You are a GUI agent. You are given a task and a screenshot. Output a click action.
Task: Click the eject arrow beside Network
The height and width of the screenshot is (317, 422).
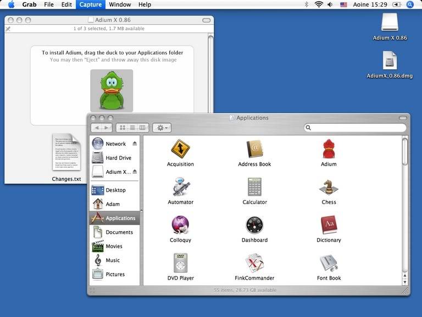135,144
